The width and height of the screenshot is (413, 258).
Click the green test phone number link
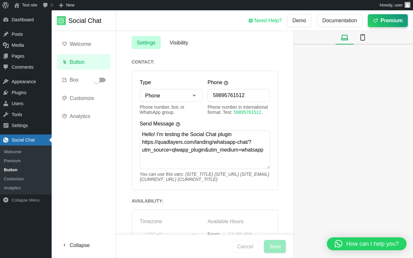[247, 112]
